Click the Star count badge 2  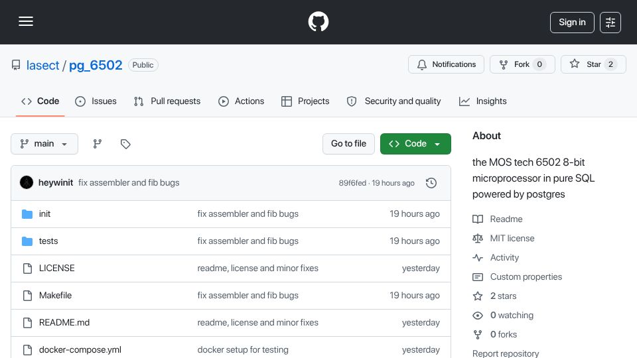tap(610, 64)
